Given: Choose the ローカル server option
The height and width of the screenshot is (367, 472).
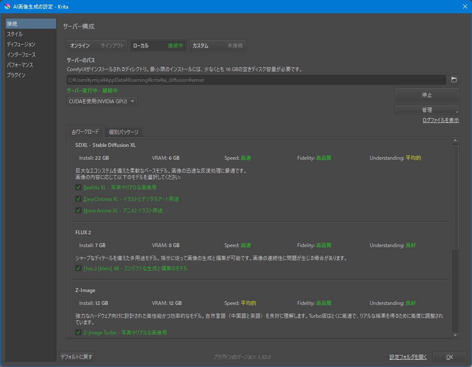Looking at the screenshot, I should click(158, 46).
